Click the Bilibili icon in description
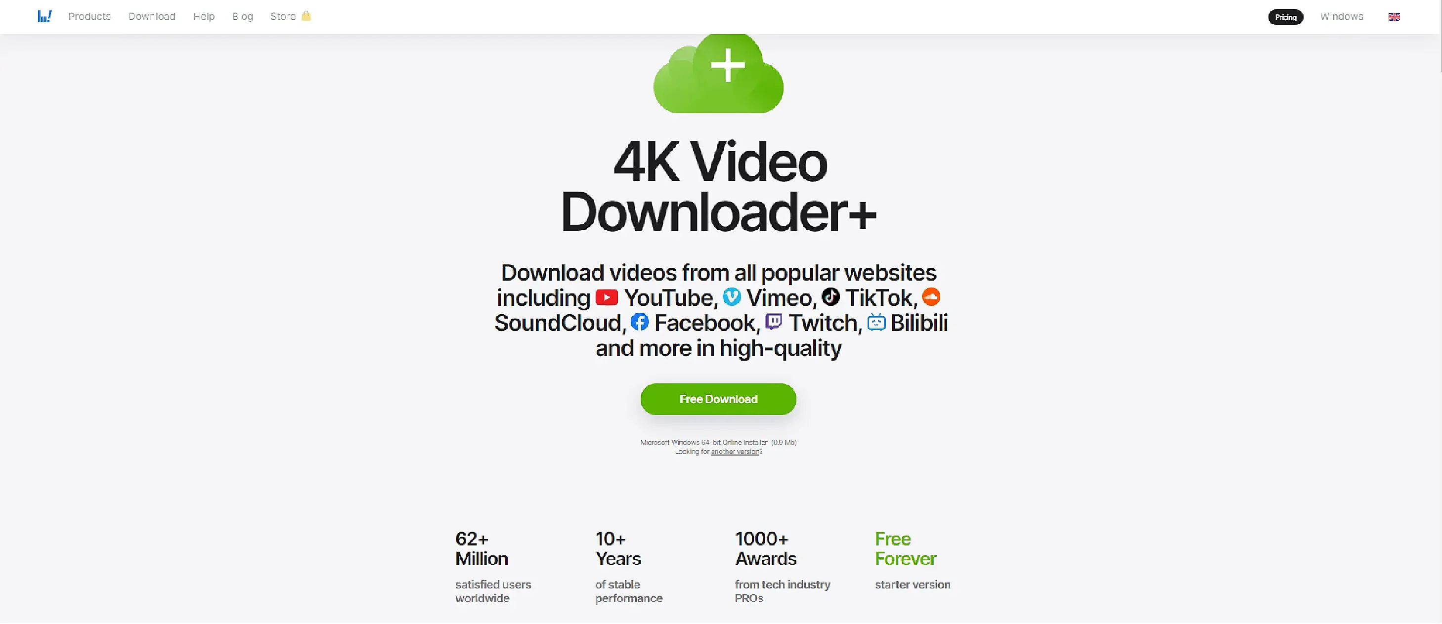 tap(877, 323)
